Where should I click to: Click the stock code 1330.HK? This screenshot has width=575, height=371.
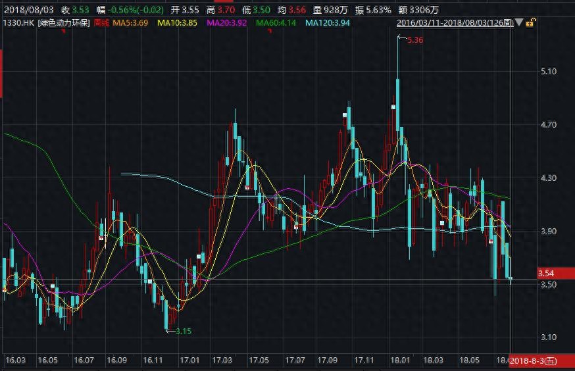click(18, 23)
